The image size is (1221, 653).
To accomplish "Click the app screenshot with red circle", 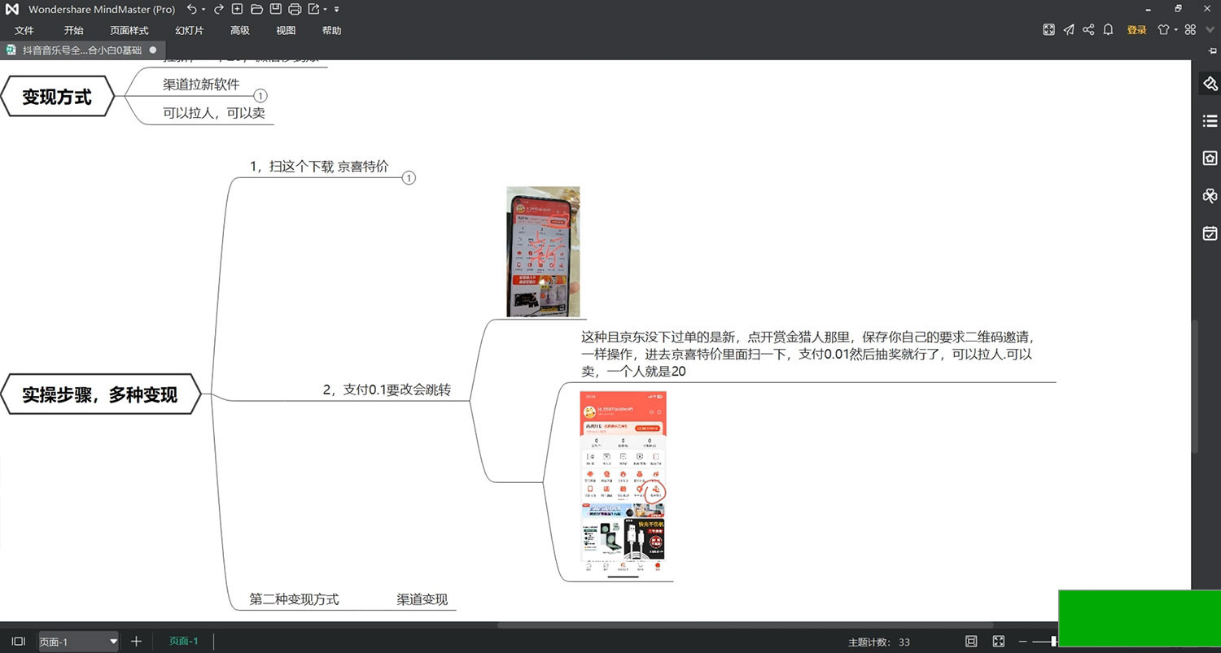I will (623, 485).
